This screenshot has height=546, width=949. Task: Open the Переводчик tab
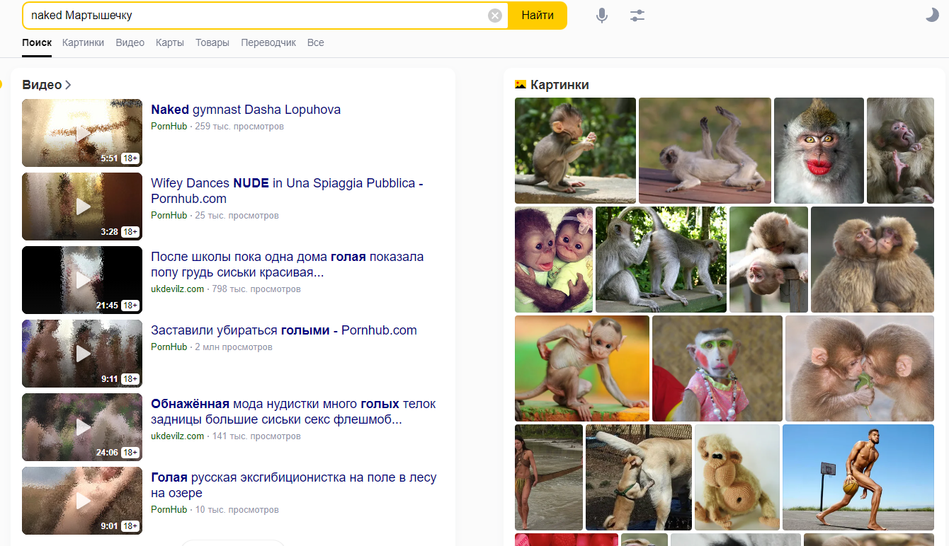(268, 42)
